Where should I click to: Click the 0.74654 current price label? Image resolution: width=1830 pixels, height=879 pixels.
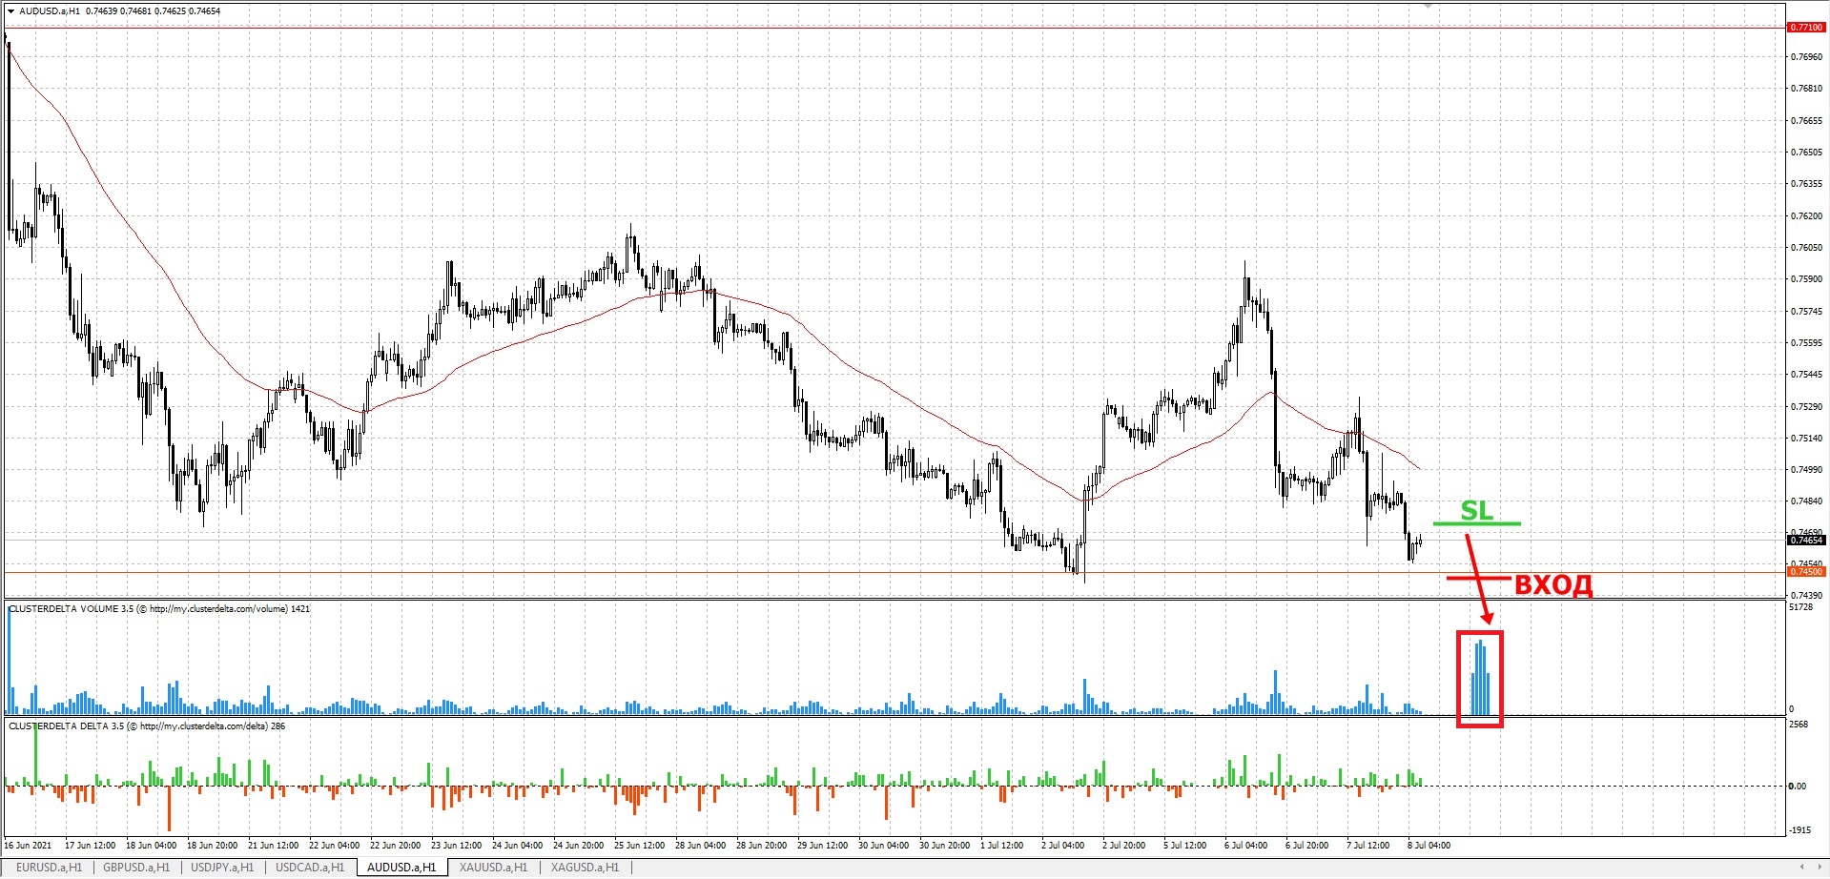click(1806, 541)
